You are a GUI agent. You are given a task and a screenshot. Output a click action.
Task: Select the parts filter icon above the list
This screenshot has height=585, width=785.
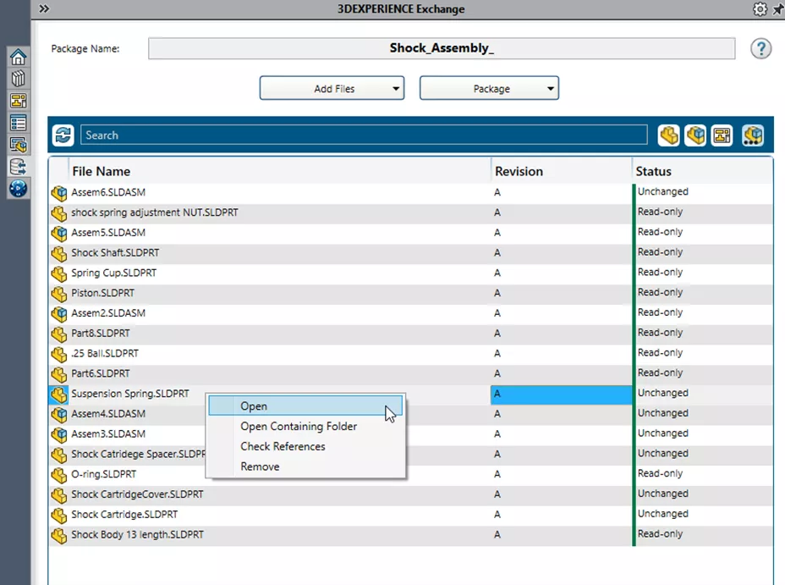point(668,135)
